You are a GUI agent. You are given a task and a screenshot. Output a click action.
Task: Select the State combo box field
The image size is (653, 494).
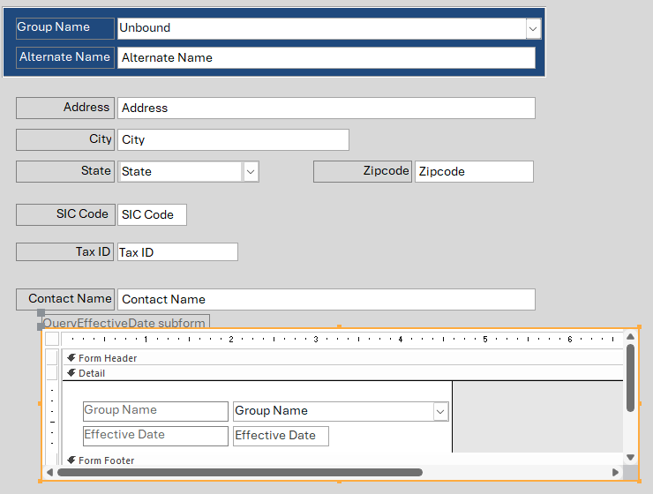188,171
